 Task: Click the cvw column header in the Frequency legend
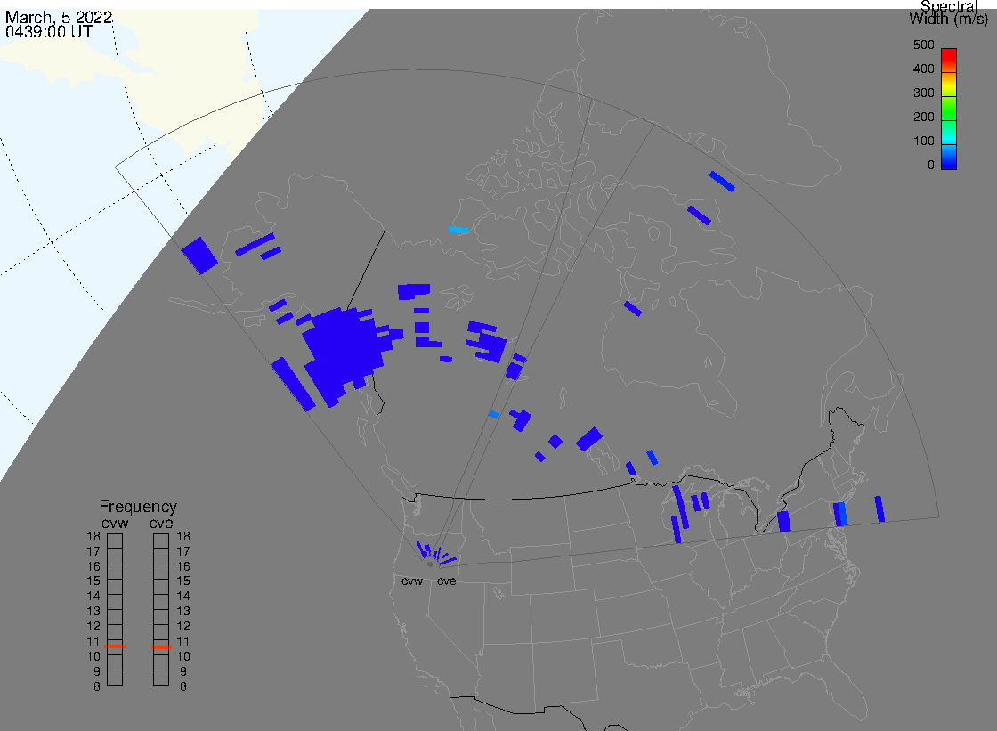[x=115, y=523]
